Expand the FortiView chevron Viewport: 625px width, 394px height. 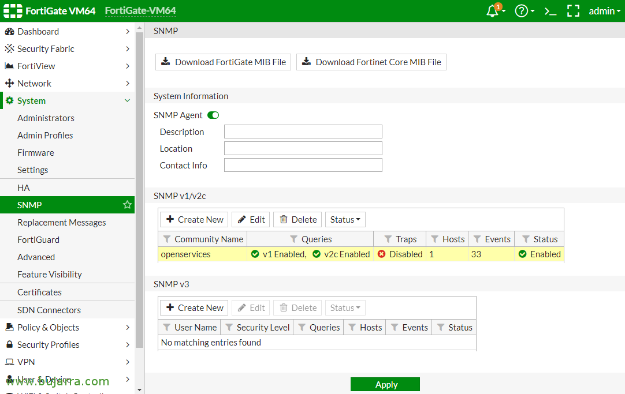[128, 66]
